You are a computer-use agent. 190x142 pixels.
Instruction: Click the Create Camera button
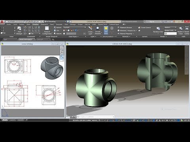(x=144, y=28)
